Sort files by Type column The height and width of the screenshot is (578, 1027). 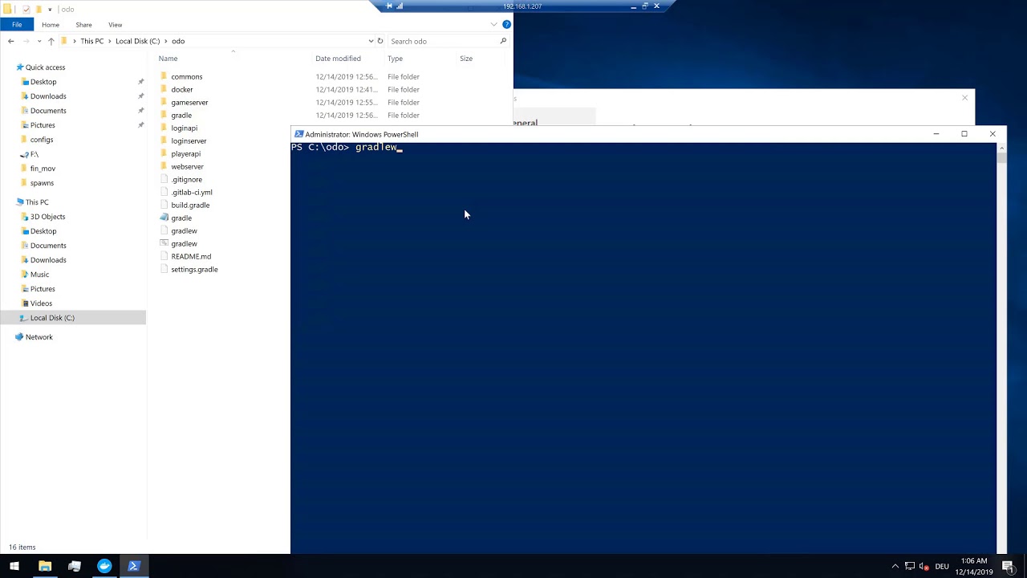(420, 59)
